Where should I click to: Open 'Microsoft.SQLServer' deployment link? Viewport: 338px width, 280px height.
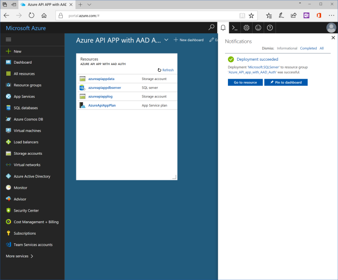point(263,67)
